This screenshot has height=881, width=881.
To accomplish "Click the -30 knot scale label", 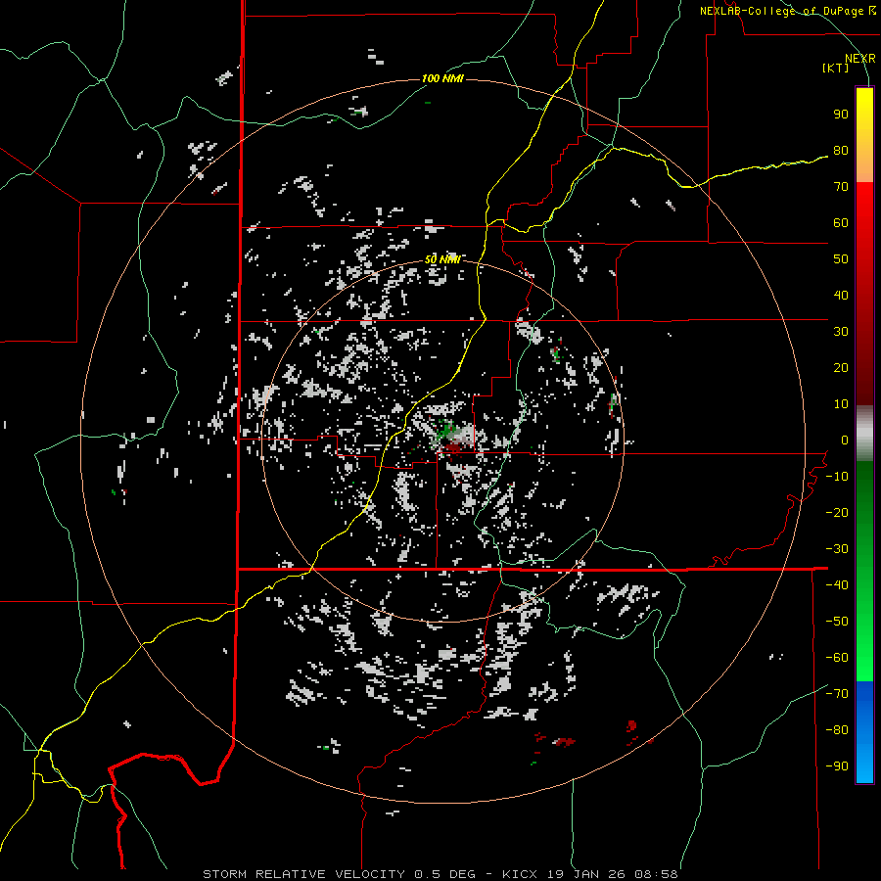I will (x=837, y=549).
